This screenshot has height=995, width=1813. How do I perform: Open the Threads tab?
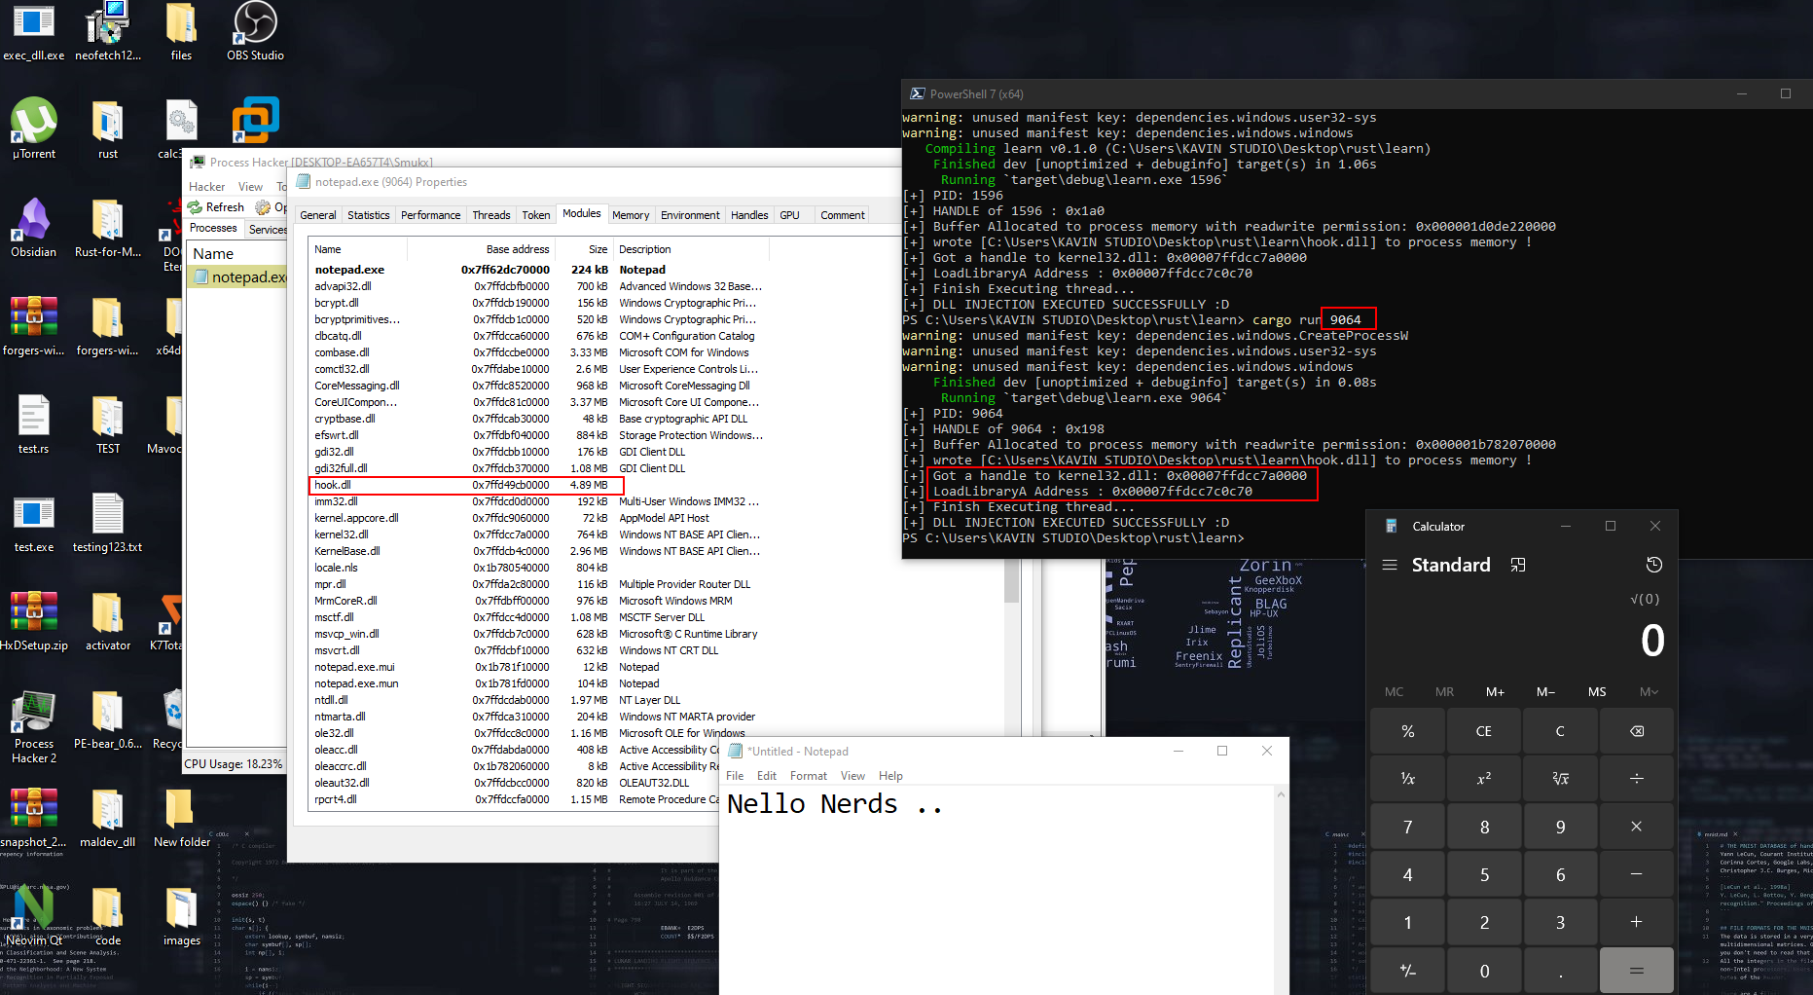(490, 215)
